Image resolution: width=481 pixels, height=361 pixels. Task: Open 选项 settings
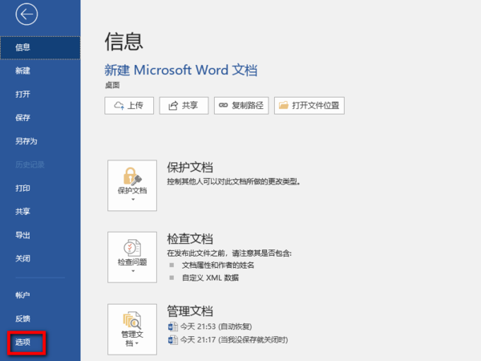tap(40, 342)
